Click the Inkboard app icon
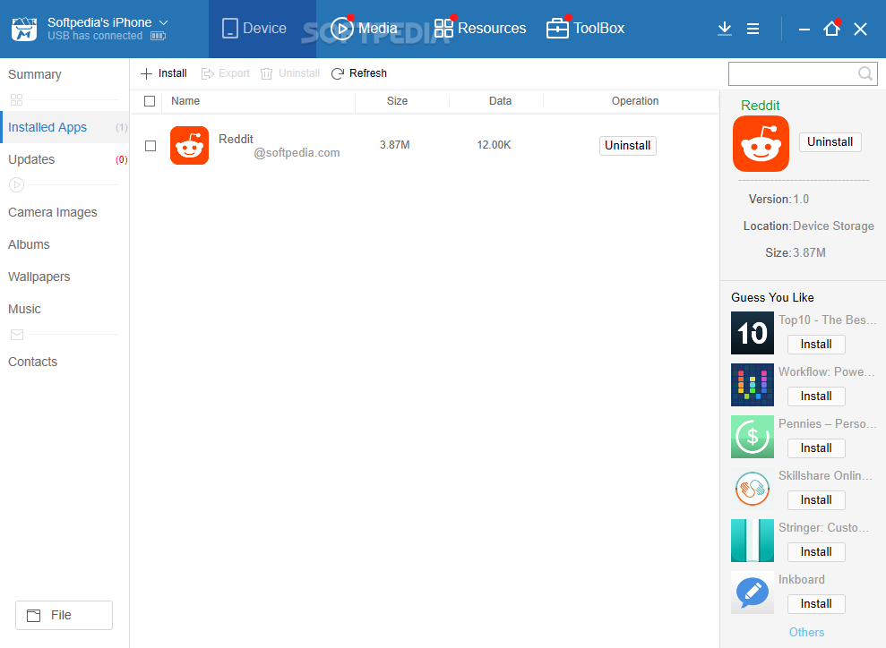The image size is (886, 648). [753, 593]
